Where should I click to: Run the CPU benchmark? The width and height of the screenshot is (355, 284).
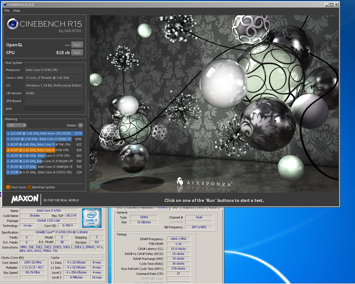tap(77, 53)
